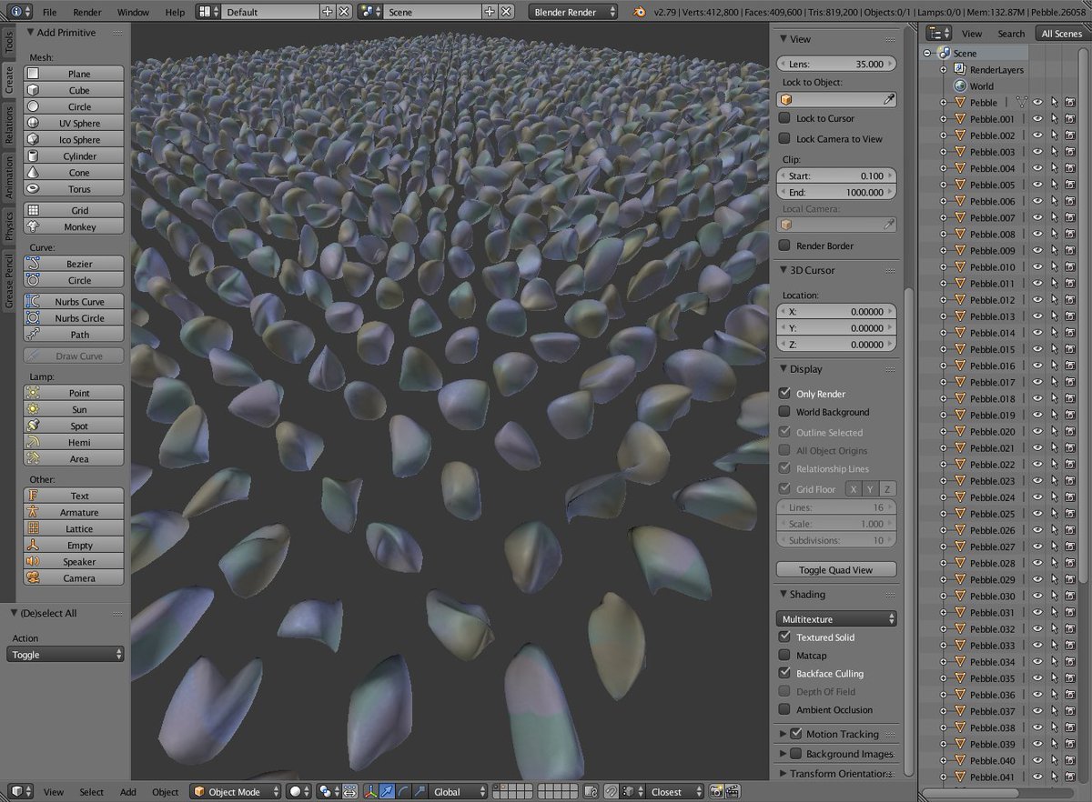Open Multitexture shading dropdown
1092x802 pixels.
tap(836, 618)
